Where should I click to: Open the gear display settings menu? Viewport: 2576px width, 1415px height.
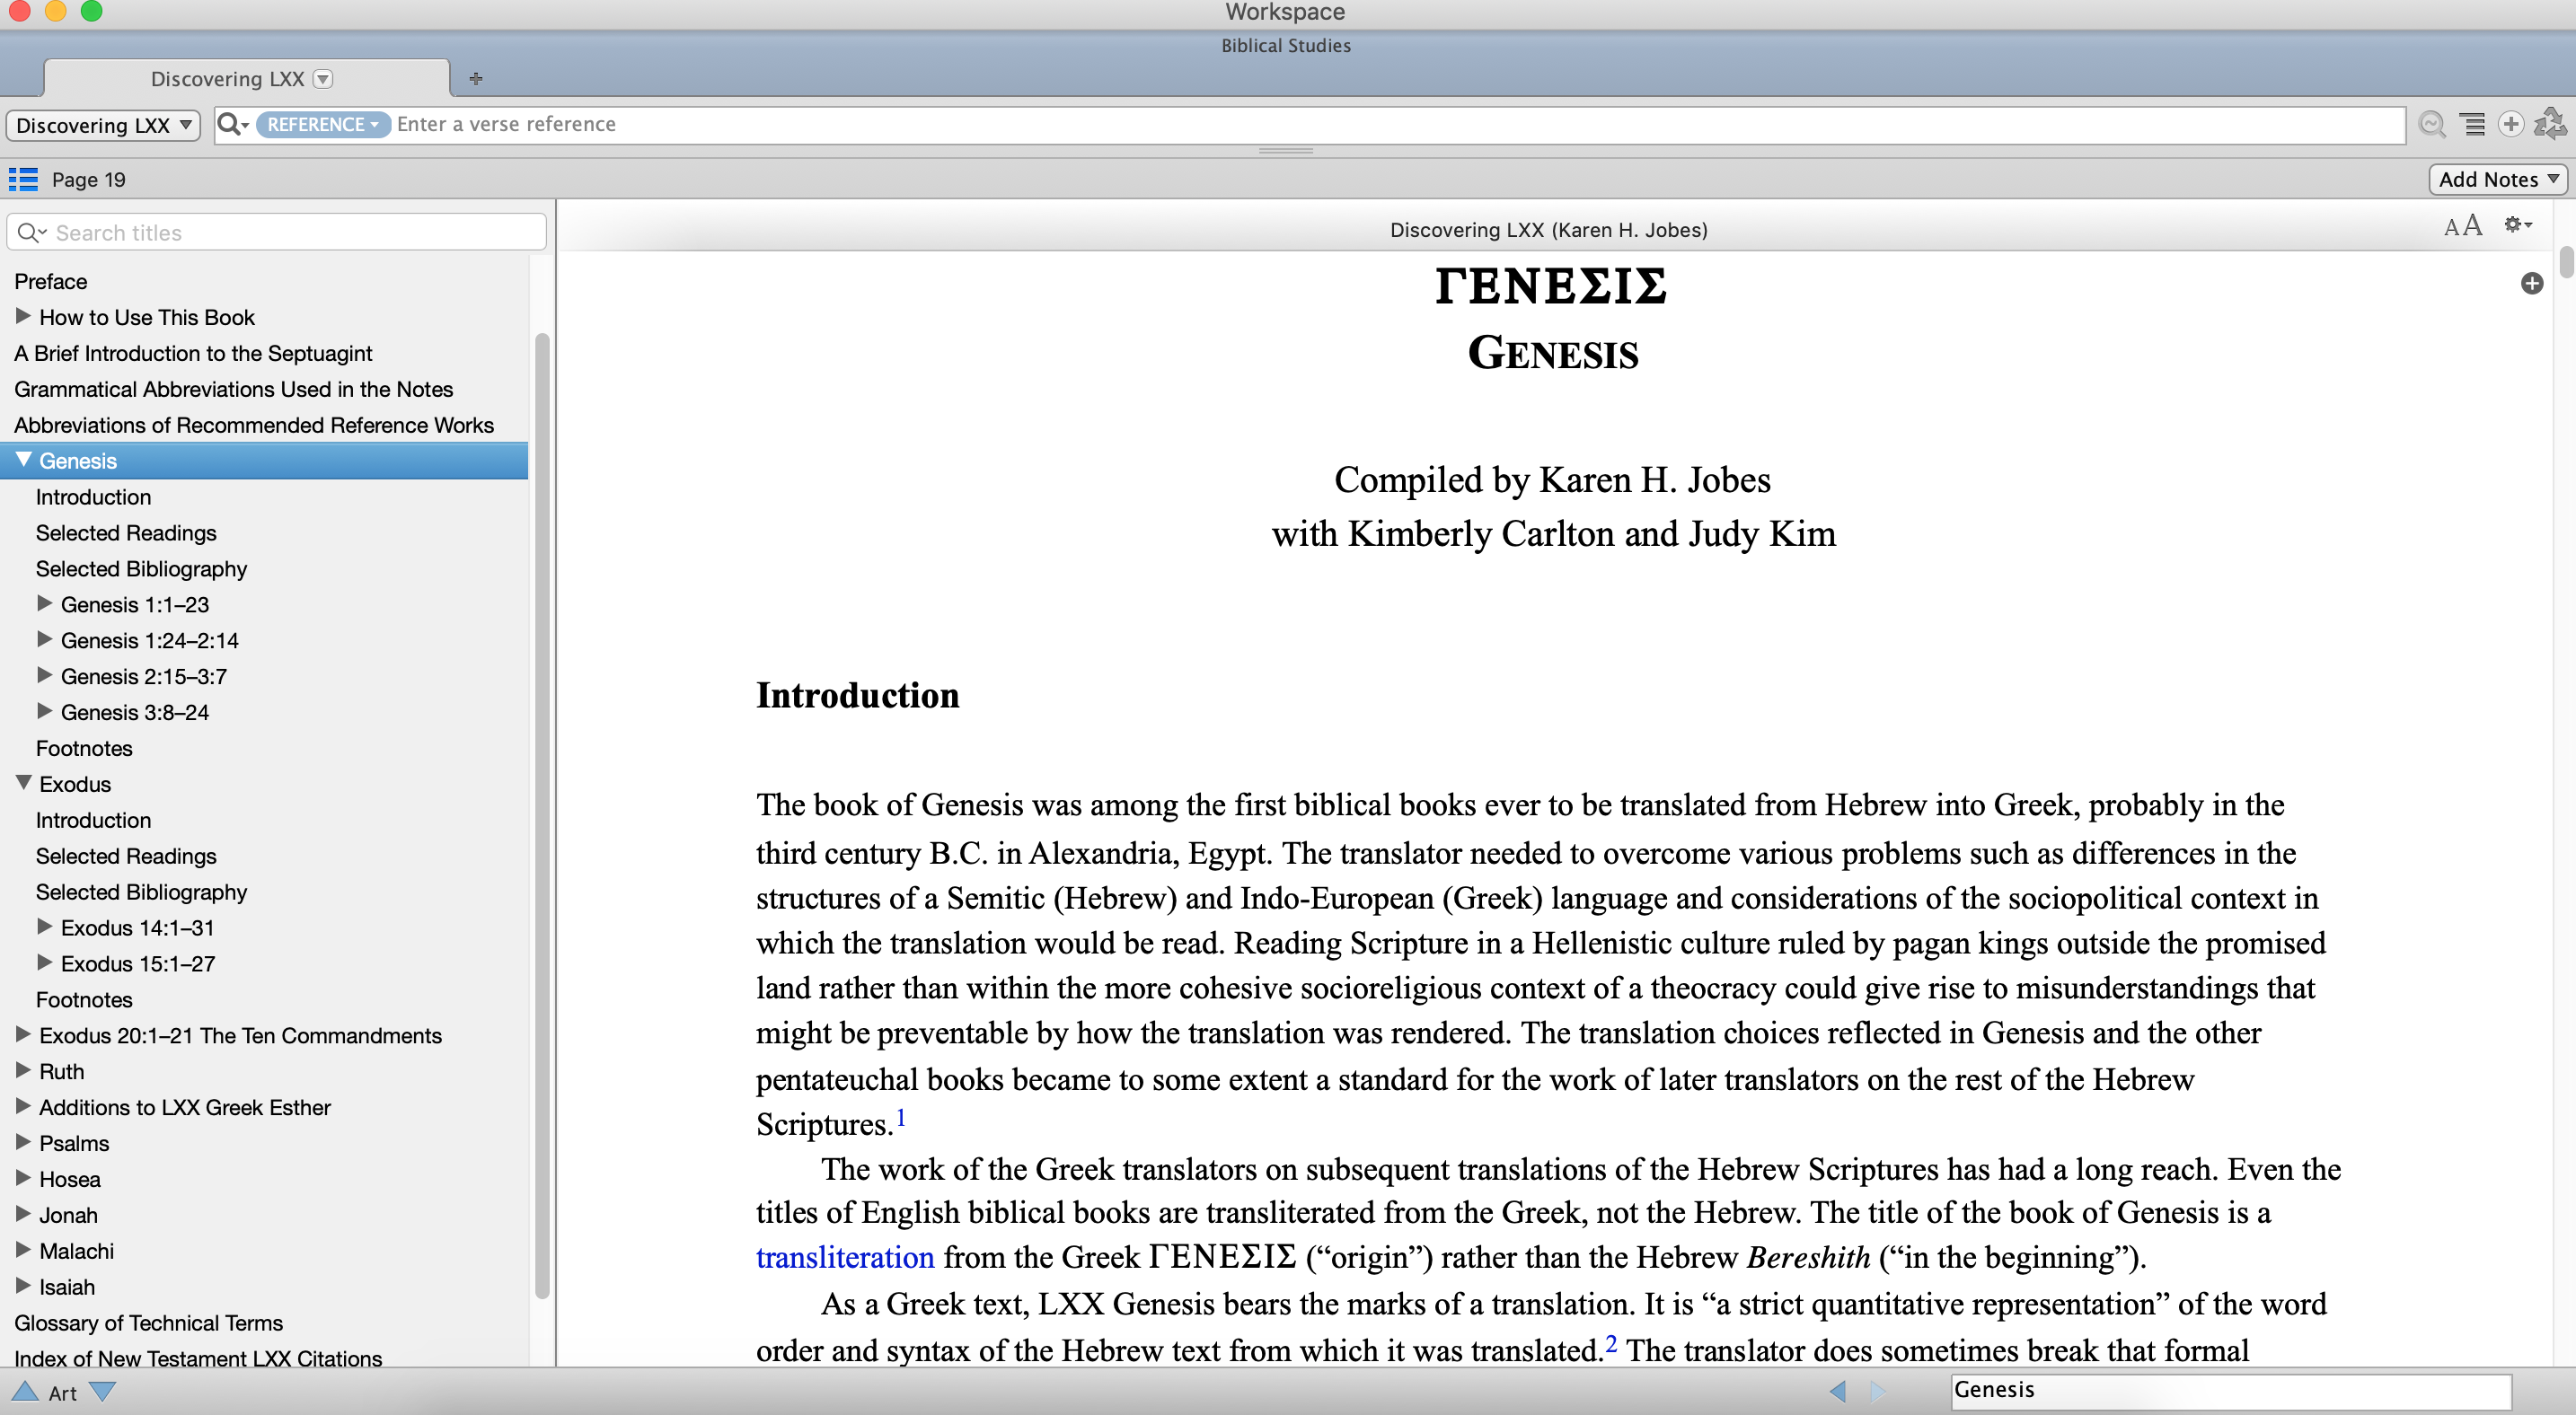2516,226
